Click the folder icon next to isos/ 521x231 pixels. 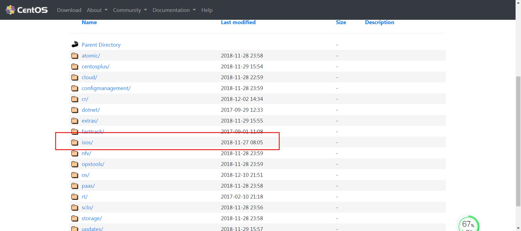(75, 142)
